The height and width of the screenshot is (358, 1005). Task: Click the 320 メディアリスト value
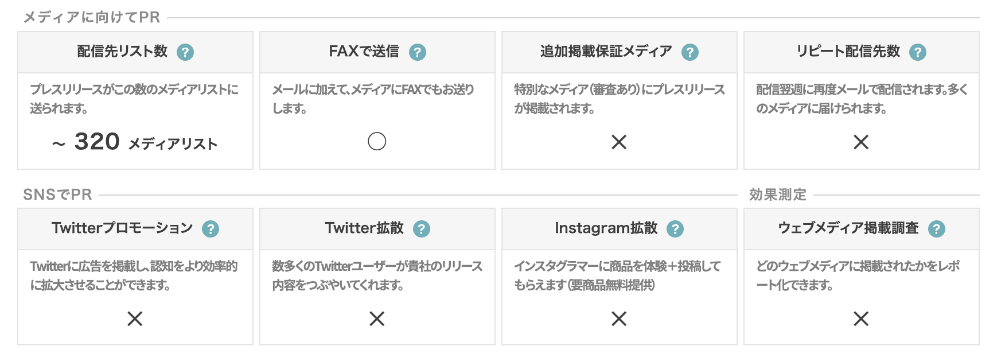coord(135,142)
